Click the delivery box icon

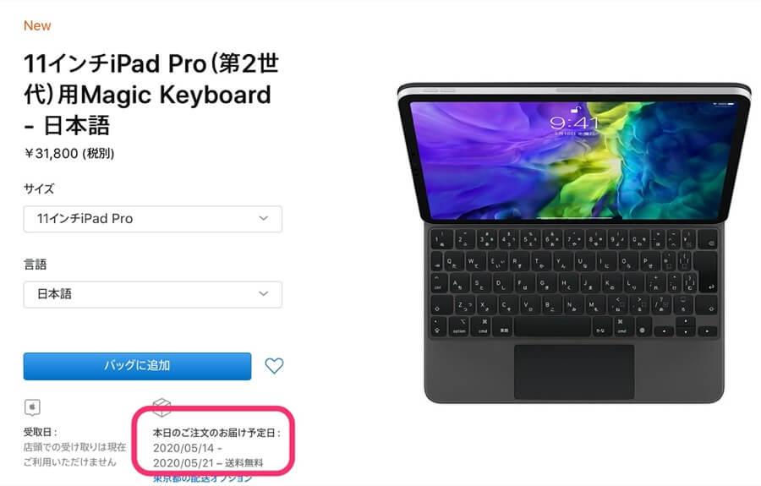pyautogui.click(x=162, y=407)
